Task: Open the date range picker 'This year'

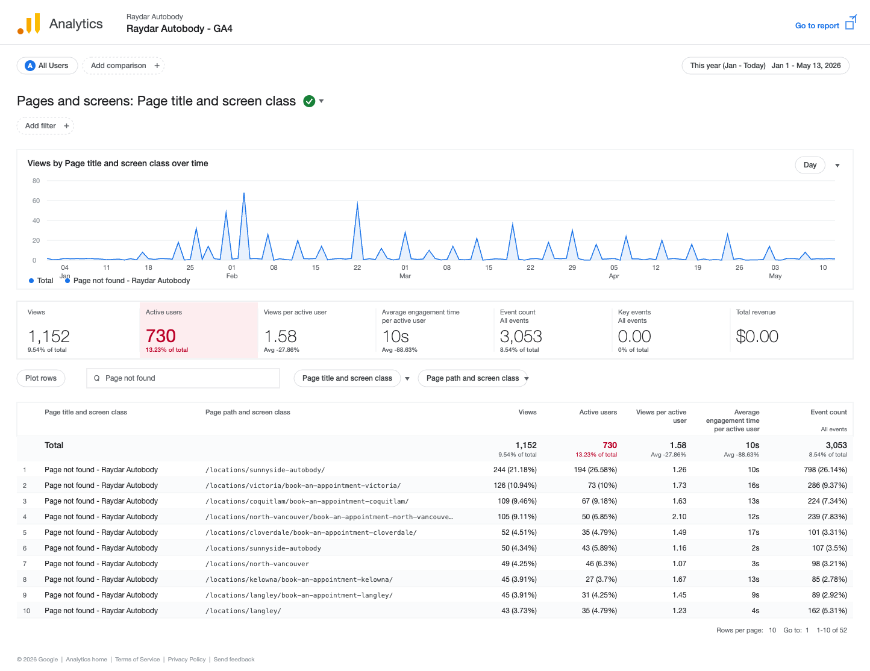Action: pos(765,66)
